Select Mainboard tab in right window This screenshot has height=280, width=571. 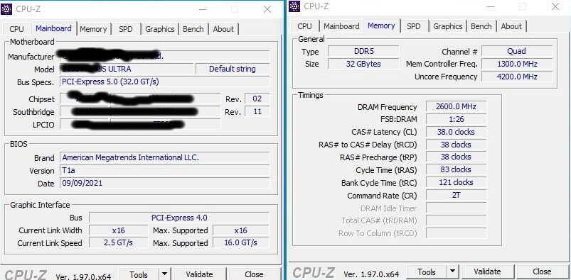point(341,26)
